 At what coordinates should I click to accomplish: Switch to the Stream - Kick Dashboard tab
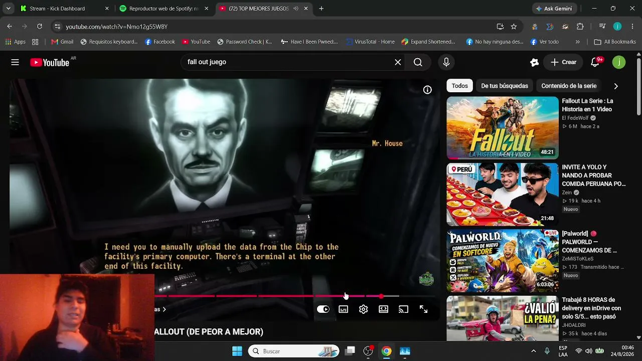pyautogui.click(x=63, y=9)
